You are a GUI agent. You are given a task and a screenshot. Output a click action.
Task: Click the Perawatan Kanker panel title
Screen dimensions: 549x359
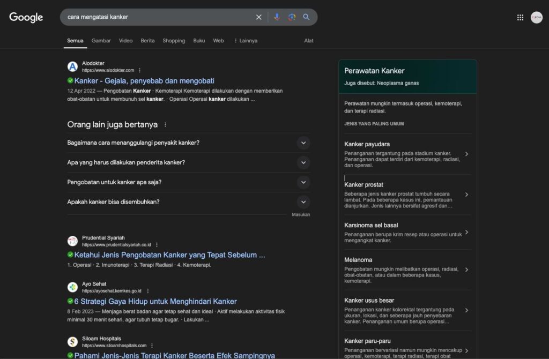pyautogui.click(x=374, y=71)
